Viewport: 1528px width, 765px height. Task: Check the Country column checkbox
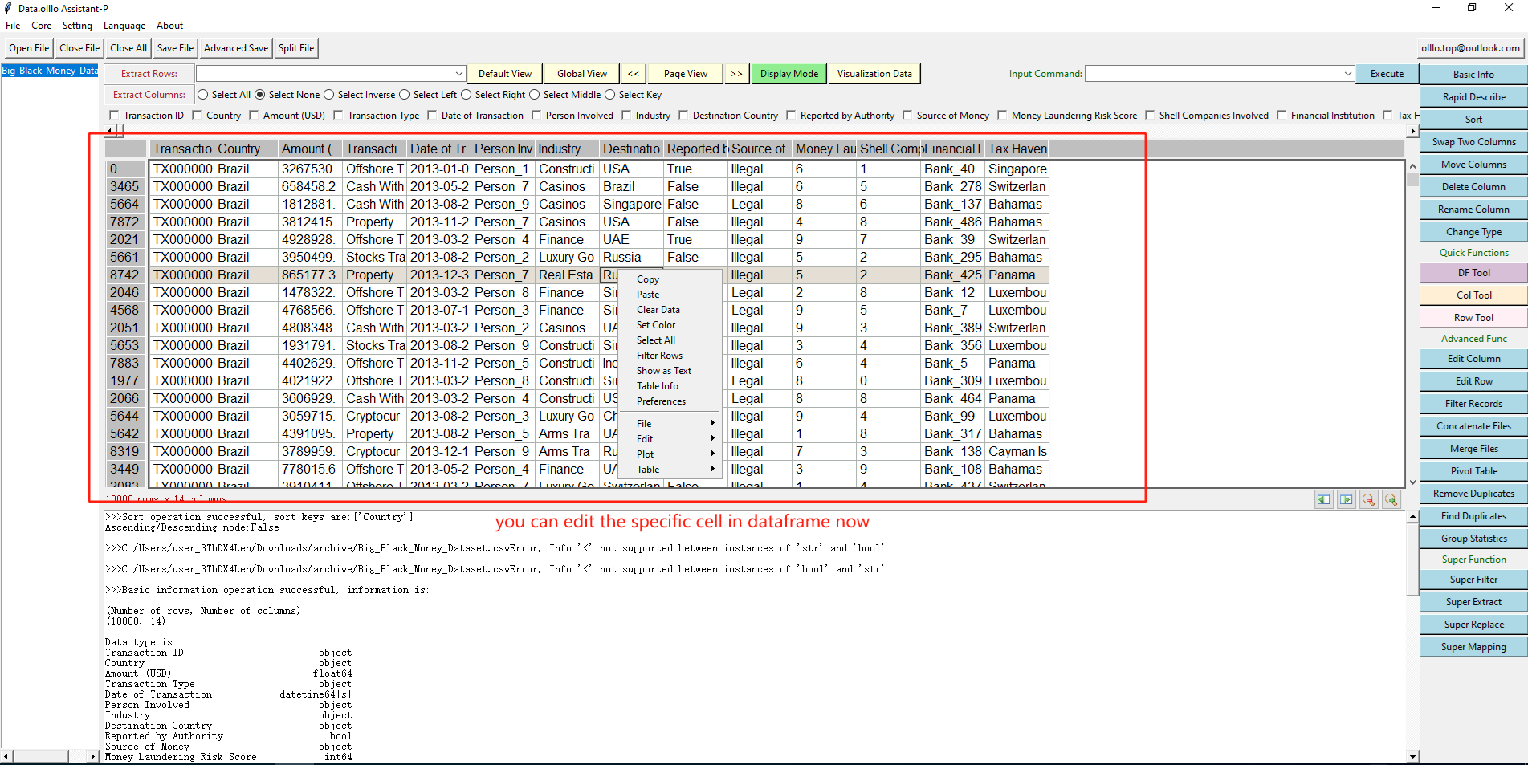(x=197, y=115)
